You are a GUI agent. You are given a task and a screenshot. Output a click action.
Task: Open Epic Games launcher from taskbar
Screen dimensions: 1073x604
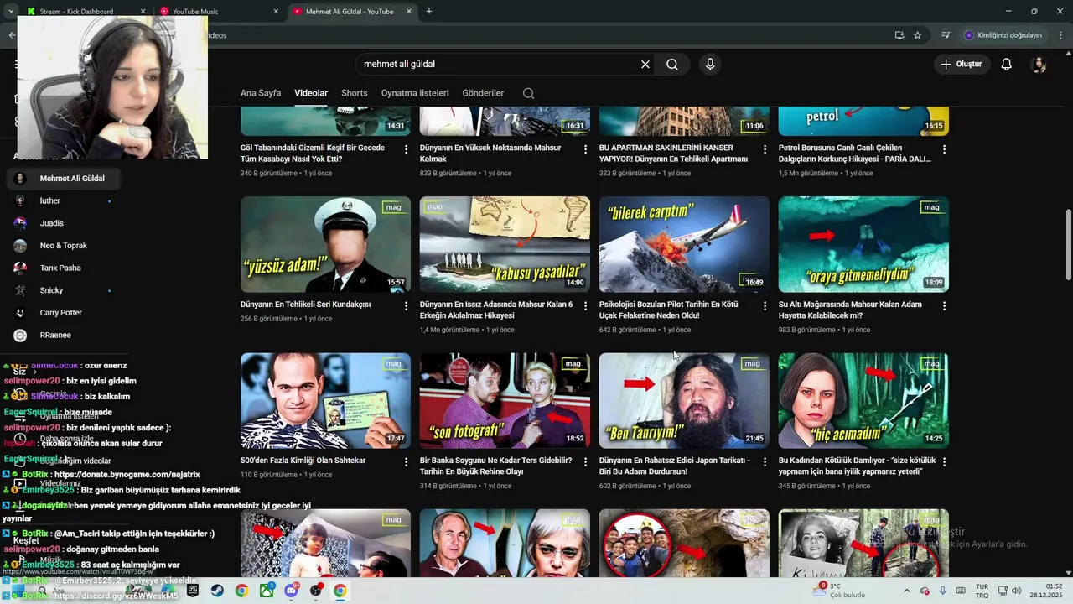click(193, 591)
